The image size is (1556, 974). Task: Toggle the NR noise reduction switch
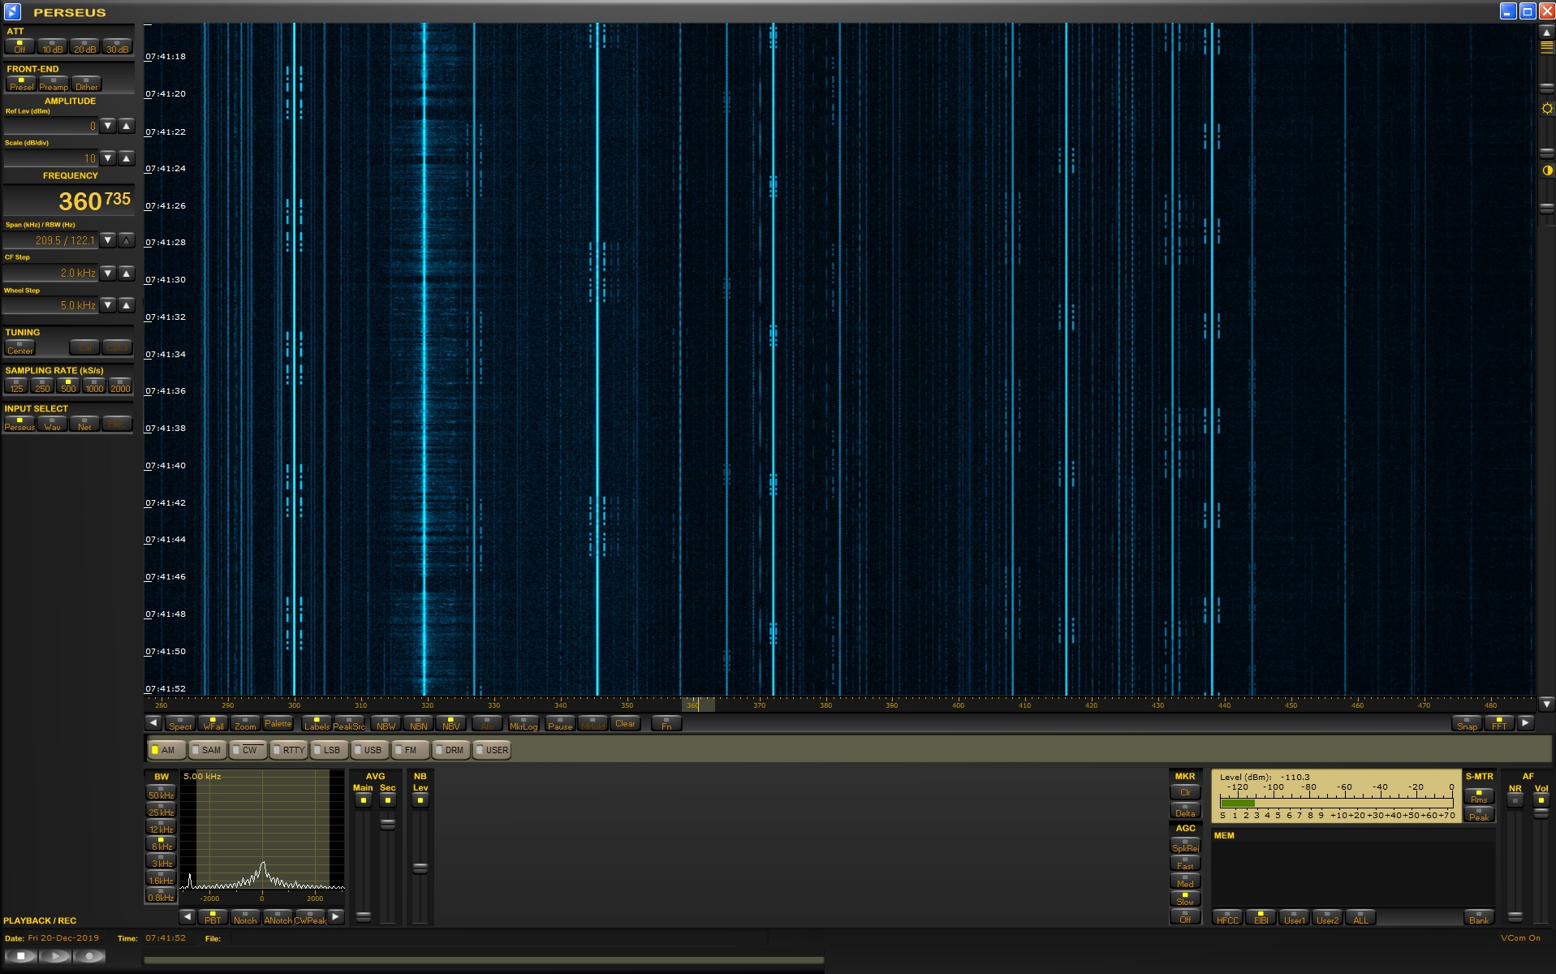1515,800
